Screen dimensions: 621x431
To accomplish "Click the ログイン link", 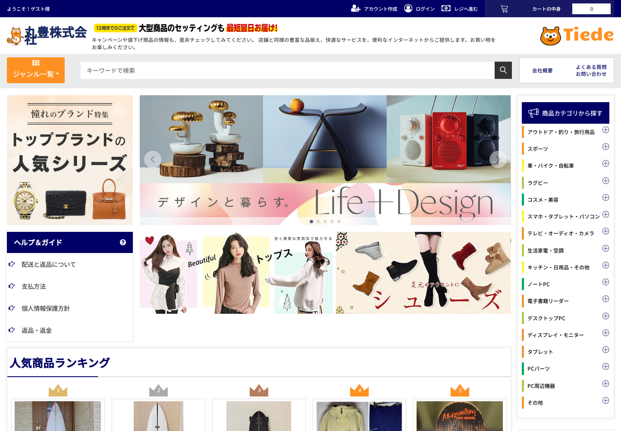I will click(425, 9).
